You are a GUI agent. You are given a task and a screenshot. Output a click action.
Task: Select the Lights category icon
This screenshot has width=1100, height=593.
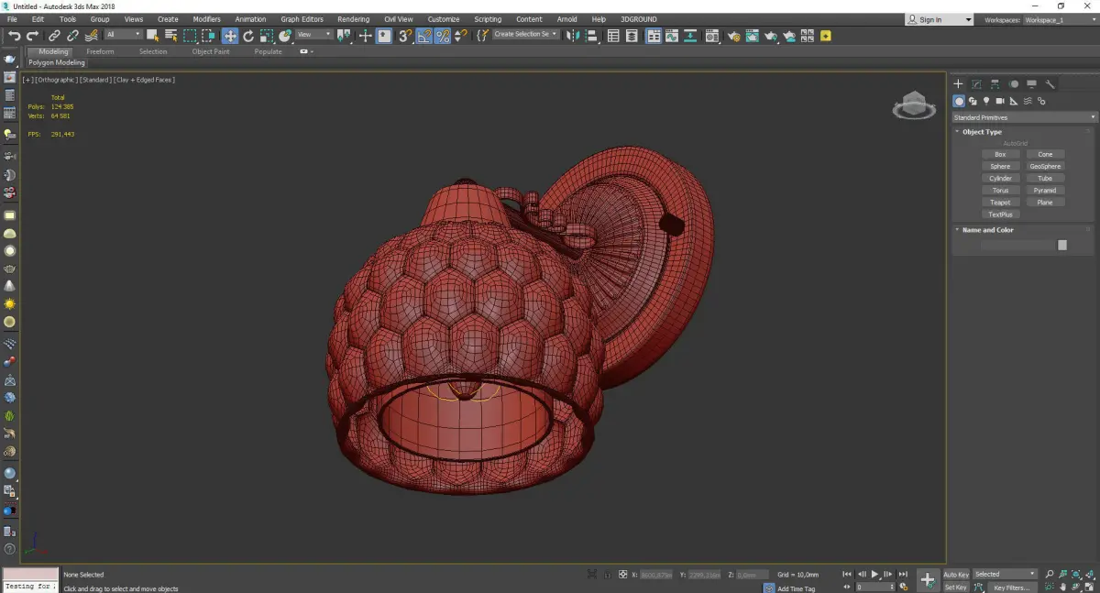point(986,101)
